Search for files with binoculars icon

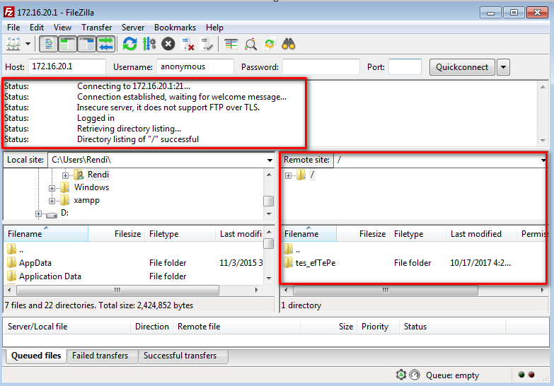[x=289, y=44]
